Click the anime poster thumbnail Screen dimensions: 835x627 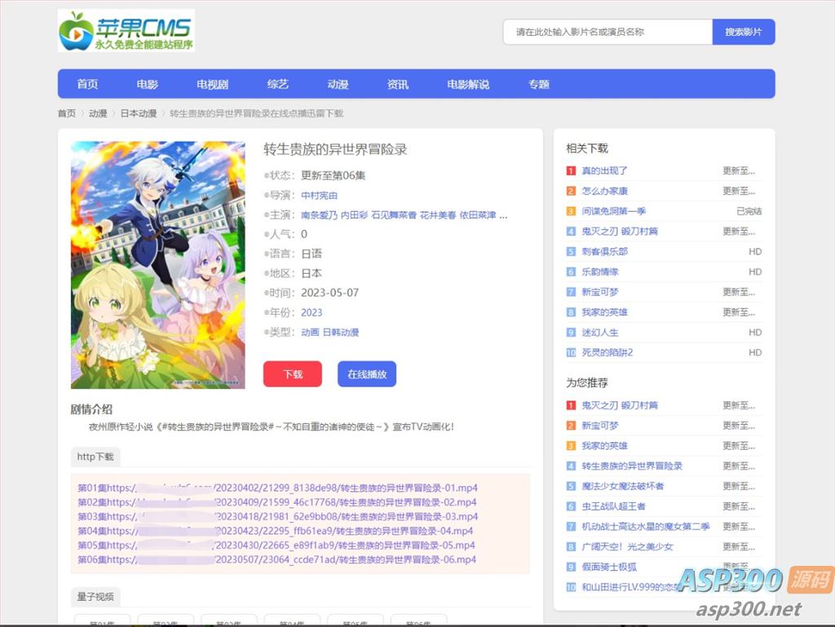tap(158, 264)
